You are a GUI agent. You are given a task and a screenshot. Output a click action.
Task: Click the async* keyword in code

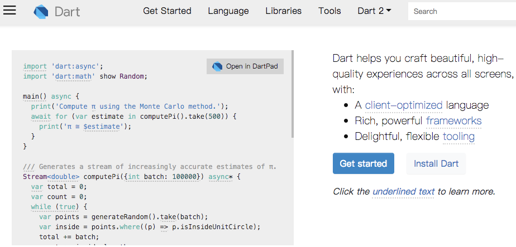coord(221,177)
